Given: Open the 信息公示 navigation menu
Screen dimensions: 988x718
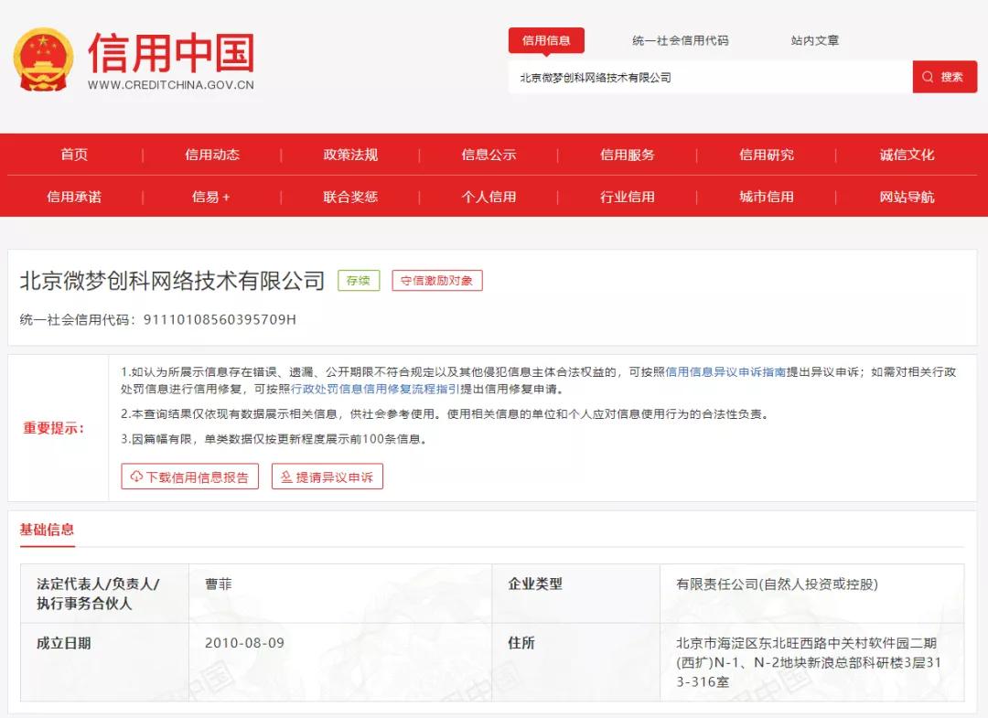Looking at the screenshot, I should 489,155.
